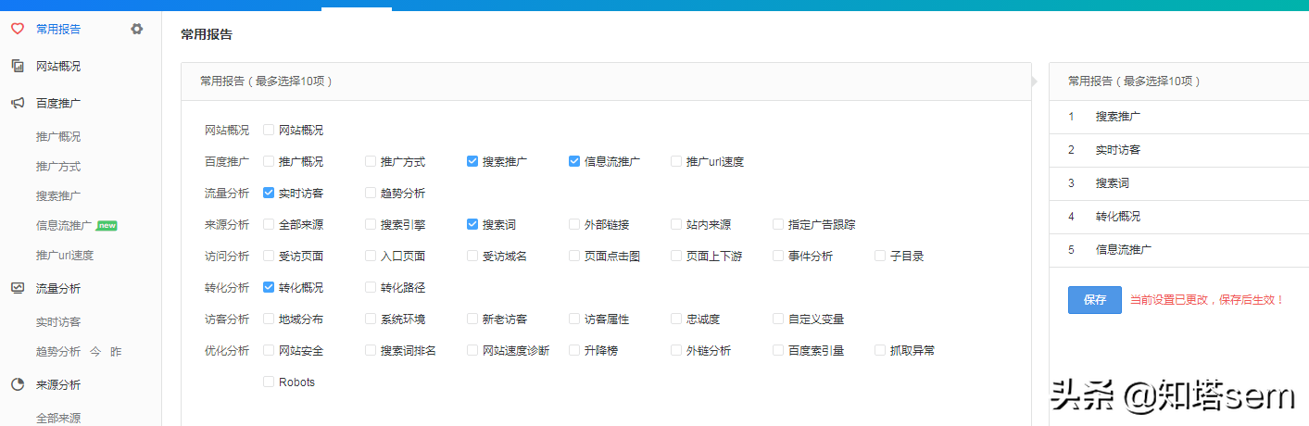Image resolution: width=1309 pixels, height=426 pixels.
Task: Click the green new badge by 信息流推广
Action: click(x=107, y=225)
